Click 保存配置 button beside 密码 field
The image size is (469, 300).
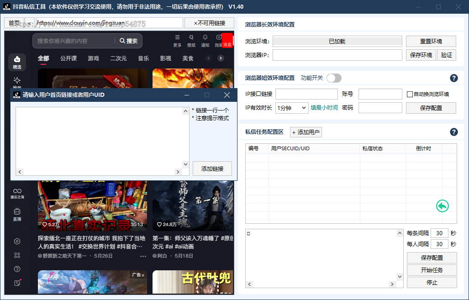click(431, 108)
